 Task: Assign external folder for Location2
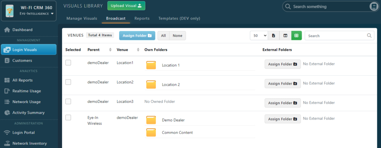(283, 83)
